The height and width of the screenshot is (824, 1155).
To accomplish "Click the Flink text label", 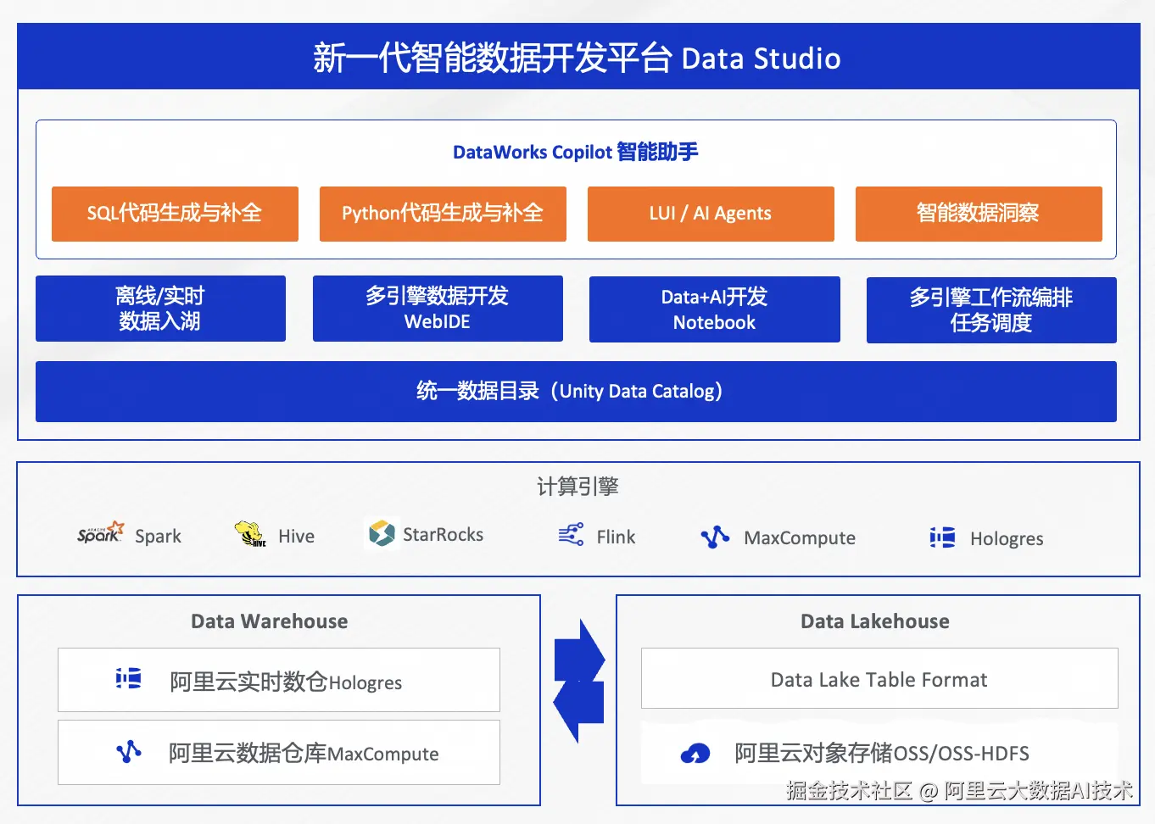I will coord(616,537).
